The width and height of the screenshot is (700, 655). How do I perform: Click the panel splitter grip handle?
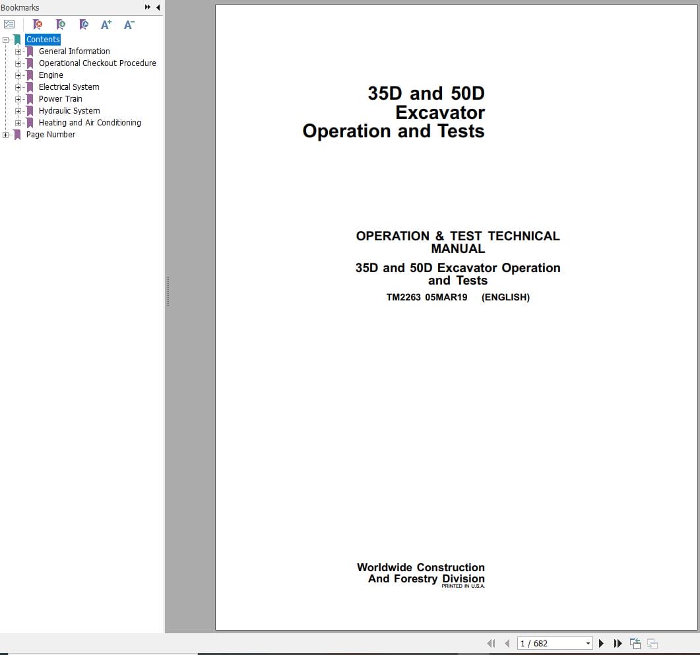(168, 291)
